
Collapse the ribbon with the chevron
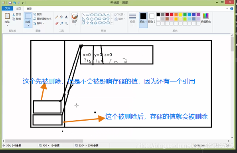coord(227,9)
